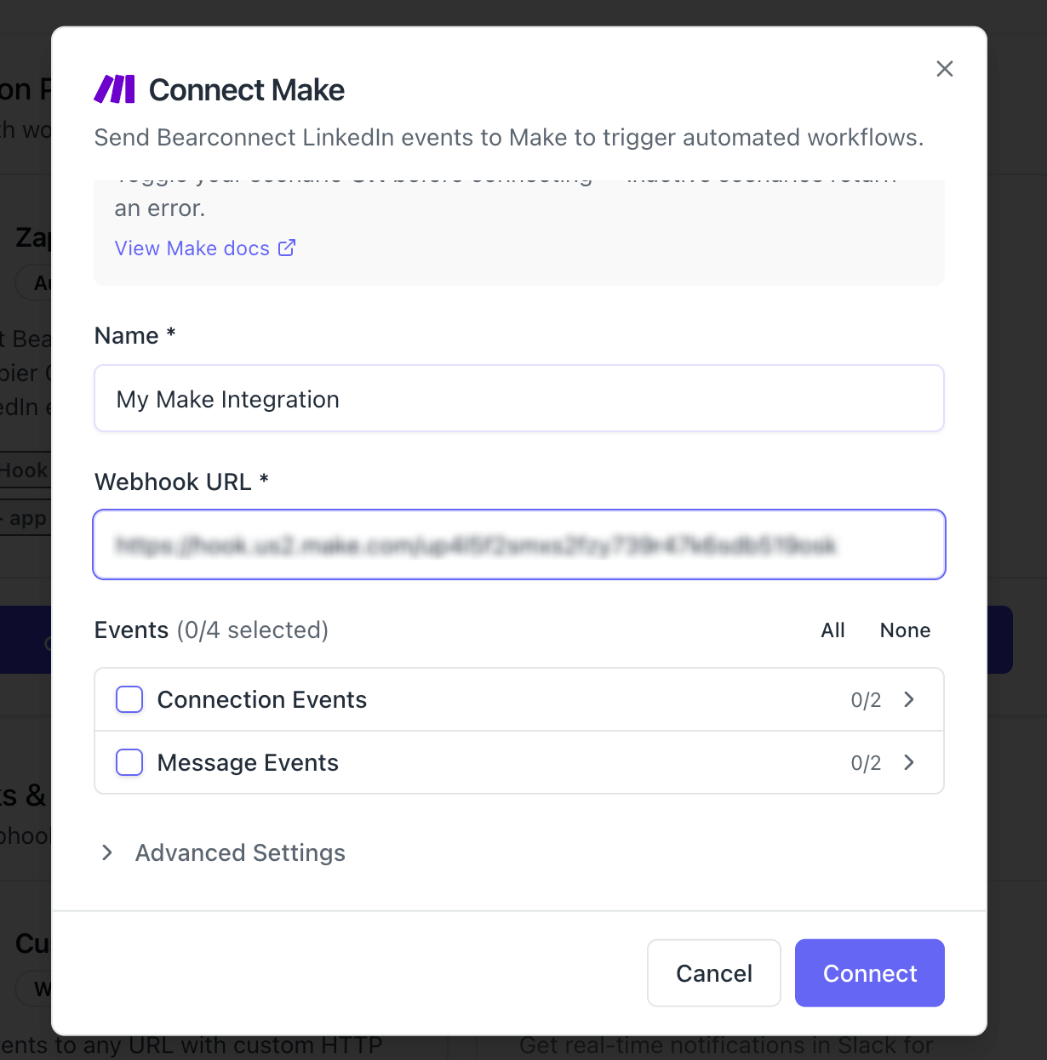1047x1060 pixels.
Task: Click into the Webhook URL field
Action: [518, 544]
